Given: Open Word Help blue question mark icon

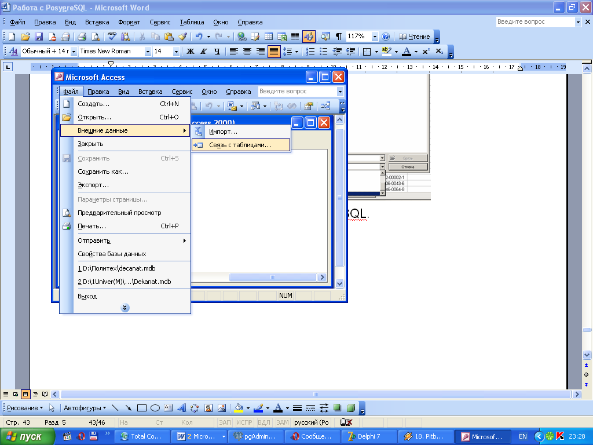Looking at the screenshot, I should 386,37.
